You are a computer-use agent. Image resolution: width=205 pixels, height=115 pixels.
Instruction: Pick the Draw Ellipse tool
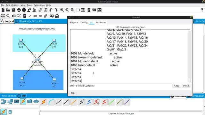click(40, 16)
